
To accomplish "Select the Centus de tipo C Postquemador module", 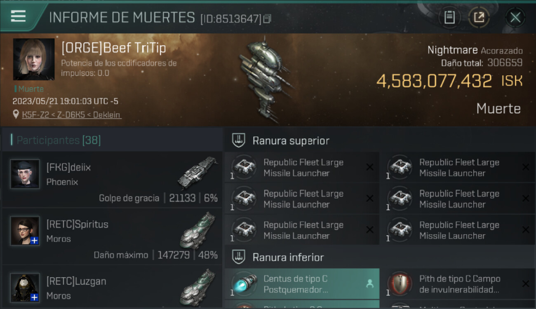I will click(302, 284).
